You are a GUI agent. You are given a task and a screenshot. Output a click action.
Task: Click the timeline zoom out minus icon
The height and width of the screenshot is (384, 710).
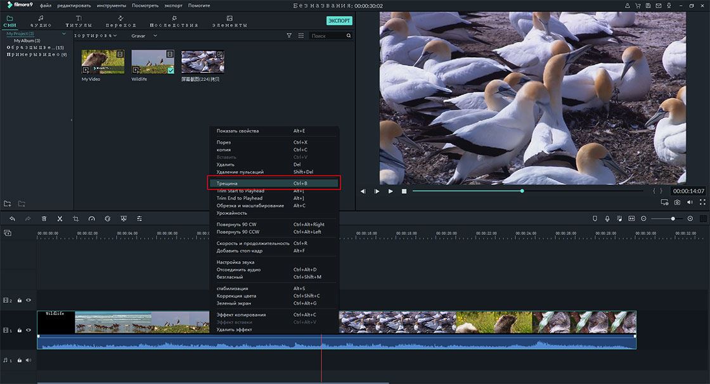pos(643,219)
